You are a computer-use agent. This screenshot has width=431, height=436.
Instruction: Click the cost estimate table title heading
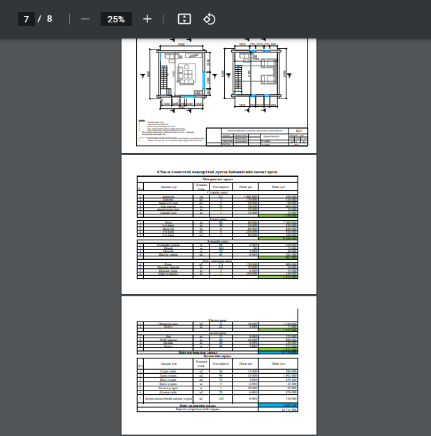tap(218, 171)
